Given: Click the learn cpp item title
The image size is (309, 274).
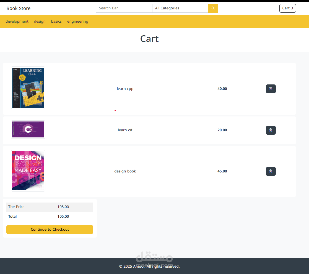Looking at the screenshot, I should pos(125,89).
